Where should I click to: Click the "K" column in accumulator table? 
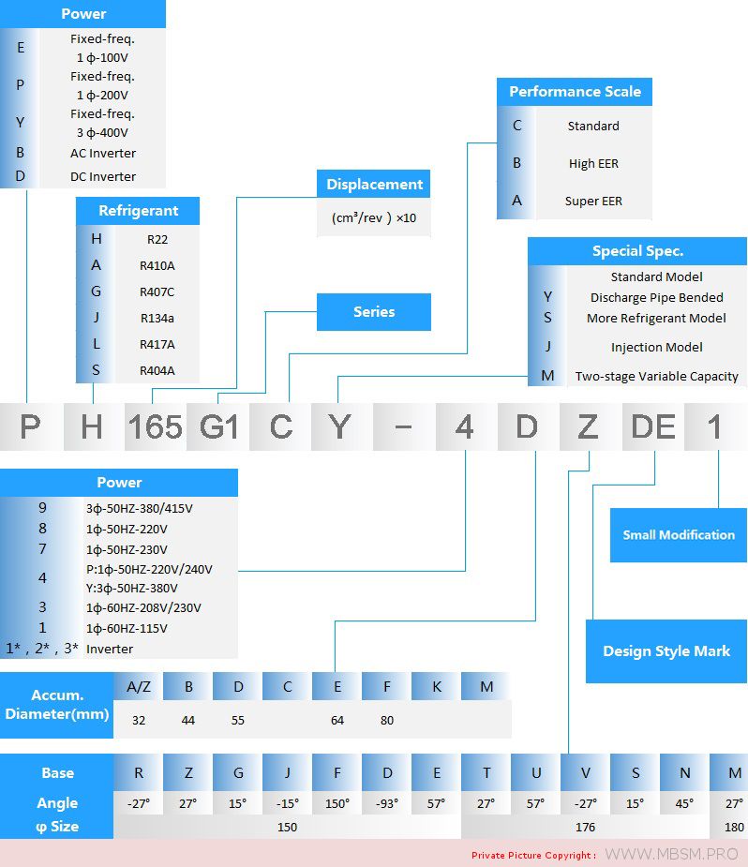point(437,687)
